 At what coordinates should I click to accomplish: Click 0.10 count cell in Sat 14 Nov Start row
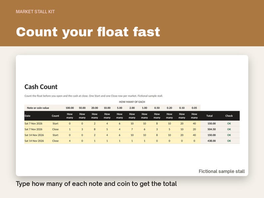click(x=182, y=135)
